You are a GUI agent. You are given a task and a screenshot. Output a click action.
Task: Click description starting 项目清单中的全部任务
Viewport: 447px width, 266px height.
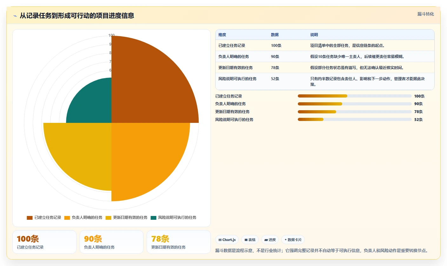pyautogui.click(x=348, y=46)
